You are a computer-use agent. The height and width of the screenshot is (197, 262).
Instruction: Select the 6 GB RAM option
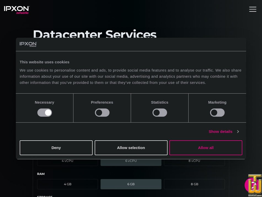131,184
